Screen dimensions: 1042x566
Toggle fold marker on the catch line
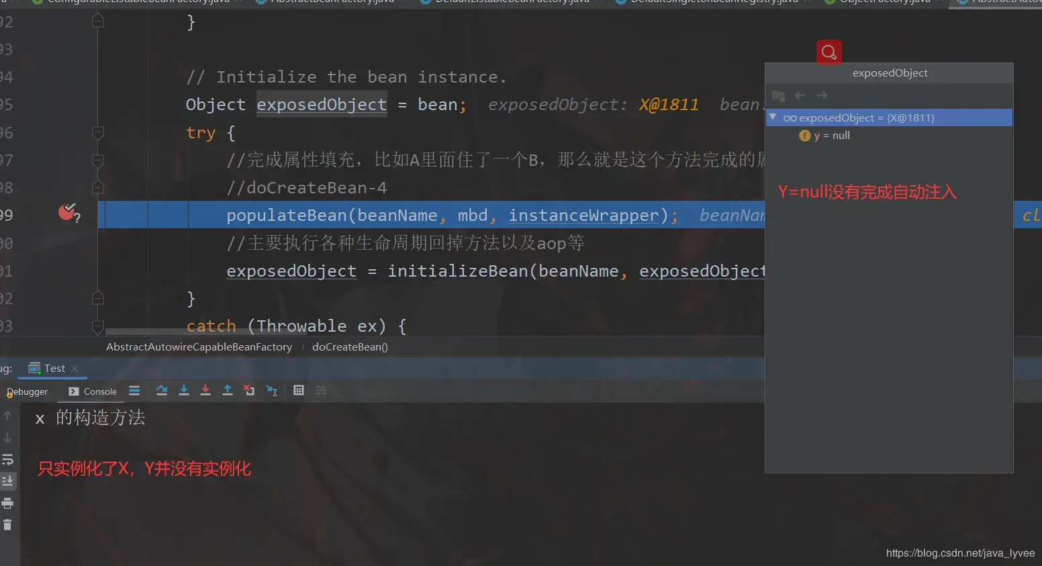[98, 326]
